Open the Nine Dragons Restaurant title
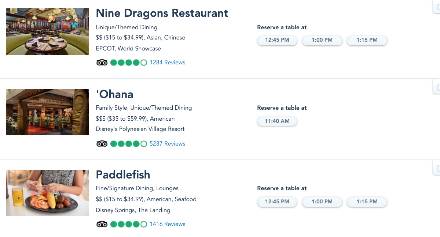 coord(162,13)
